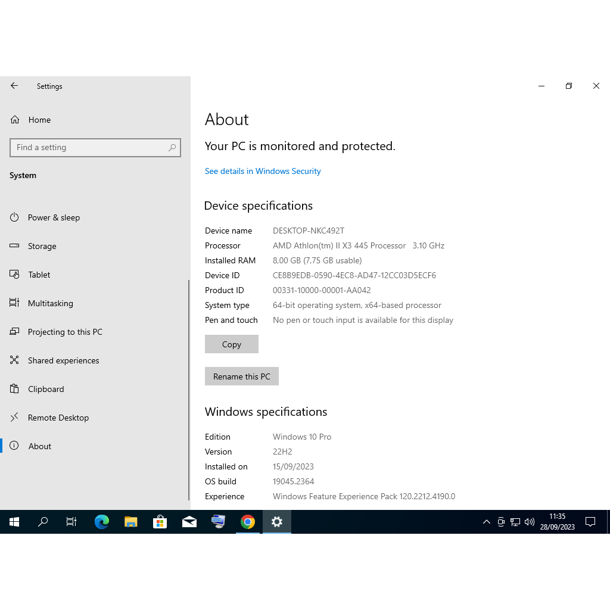610x610 pixels.
Task: Open the Clipboard settings page
Action: [x=46, y=389]
